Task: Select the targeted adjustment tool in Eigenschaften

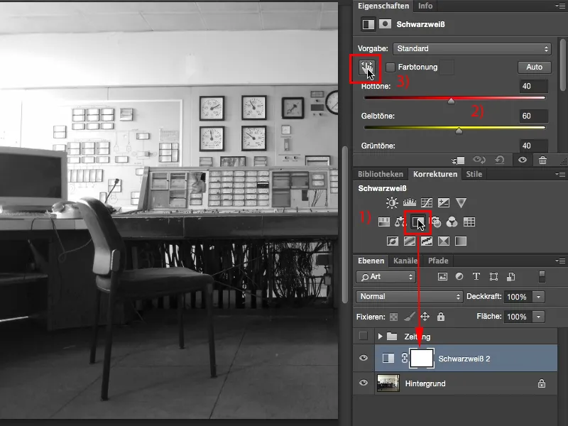Action: (x=367, y=68)
